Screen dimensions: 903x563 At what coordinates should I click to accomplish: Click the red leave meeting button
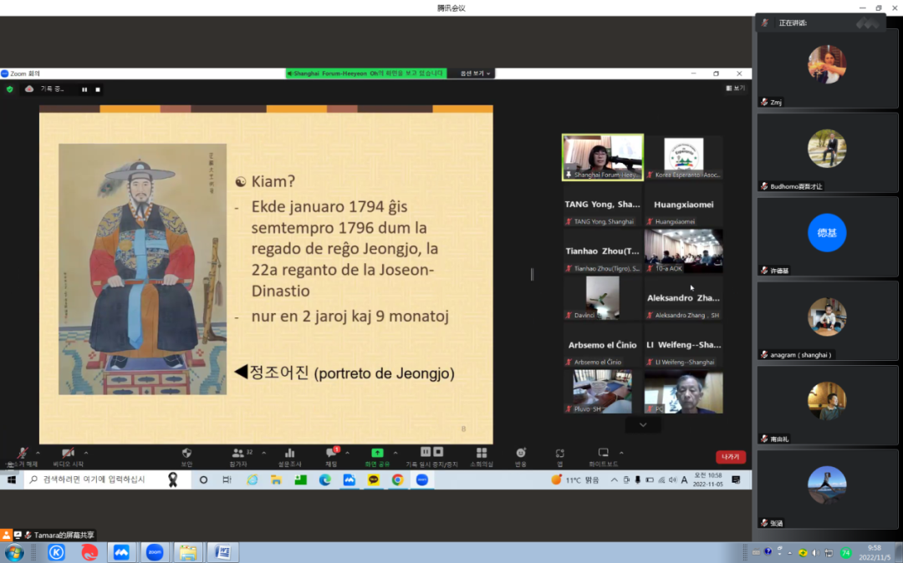click(731, 457)
